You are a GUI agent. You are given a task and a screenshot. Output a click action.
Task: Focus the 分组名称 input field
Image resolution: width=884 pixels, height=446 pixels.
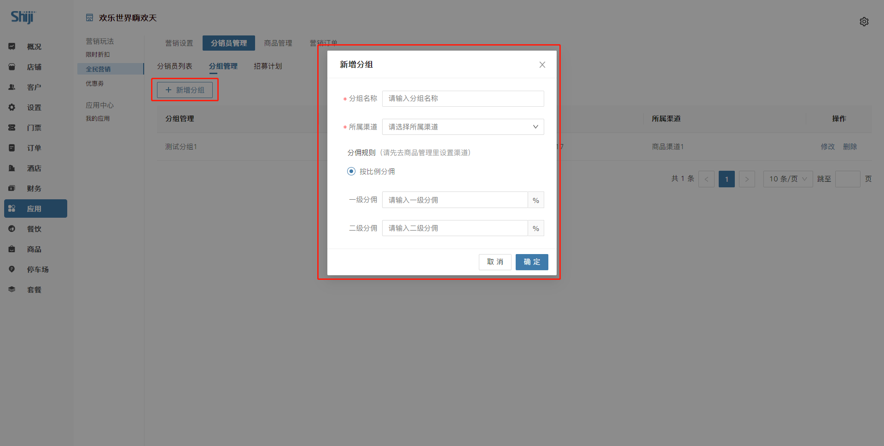tap(463, 98)
